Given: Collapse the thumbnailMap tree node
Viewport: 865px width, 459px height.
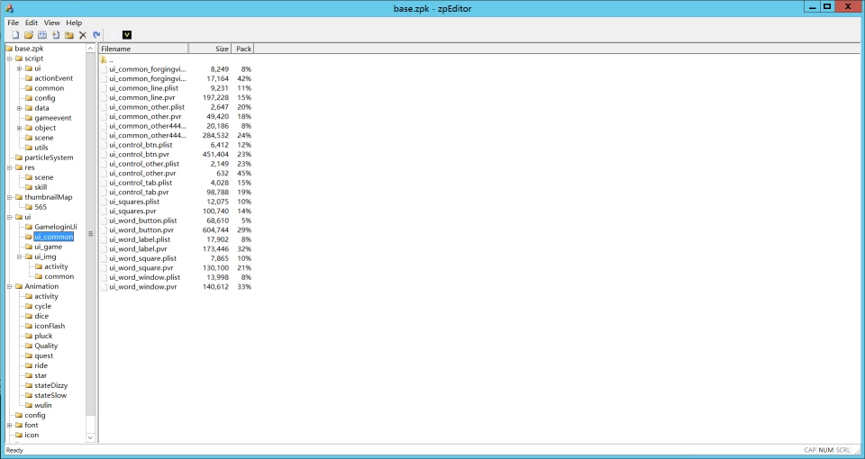Looking at the screenshot, I should 9,197.
